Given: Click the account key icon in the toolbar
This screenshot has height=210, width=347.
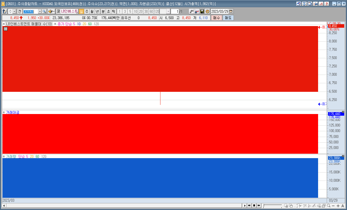Looking at the screenshot, I should (x=5, y=11).
